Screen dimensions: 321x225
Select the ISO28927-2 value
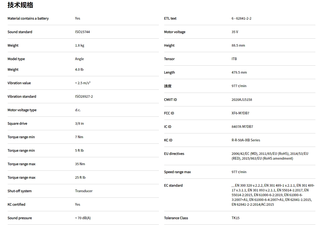[84, 97]
